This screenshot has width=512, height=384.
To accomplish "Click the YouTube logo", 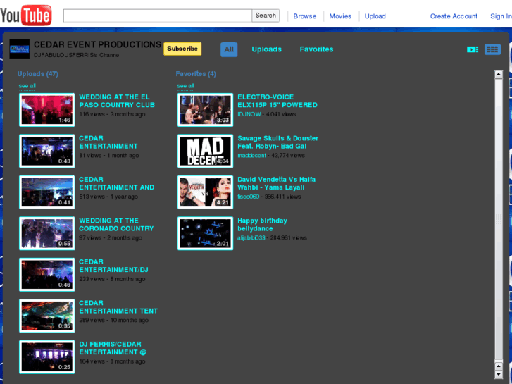I will tap(26, 15).
